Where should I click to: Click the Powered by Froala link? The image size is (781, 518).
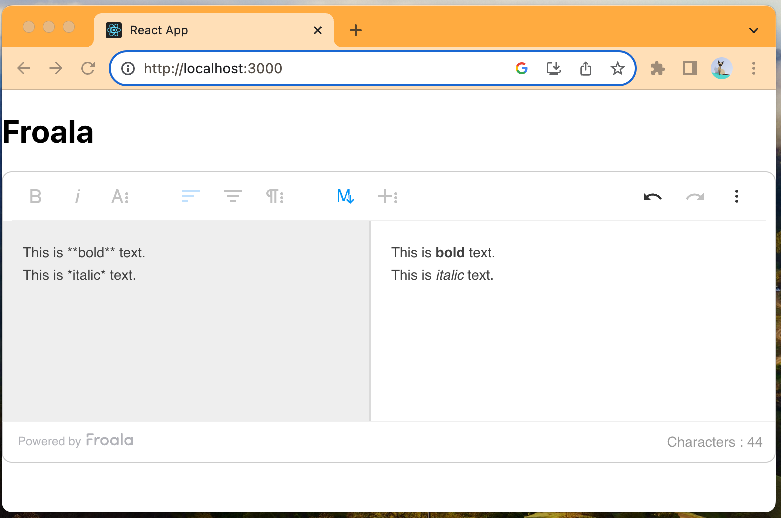(x=75, y=440)
